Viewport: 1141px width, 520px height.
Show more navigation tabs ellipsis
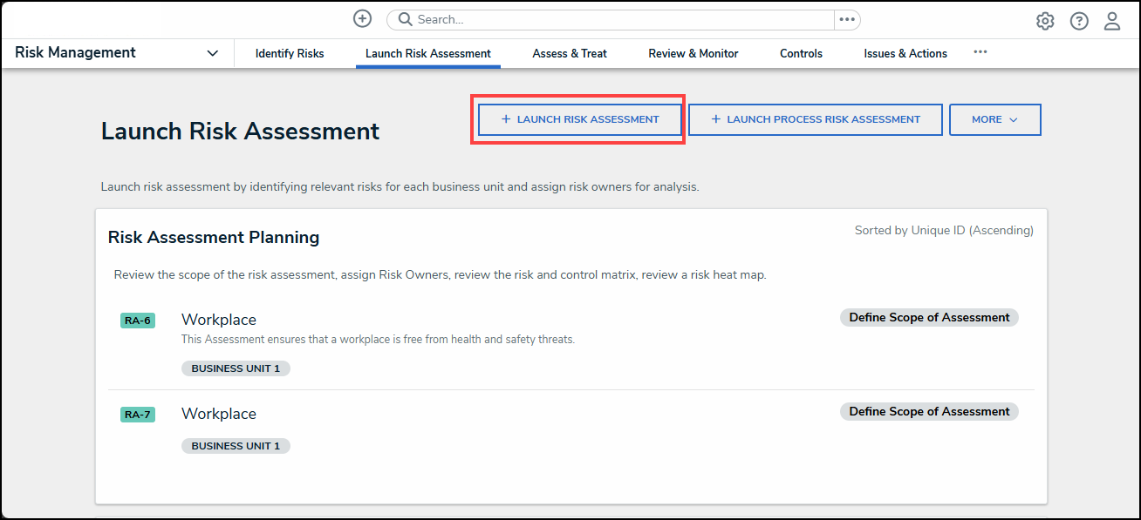[980, 52]
